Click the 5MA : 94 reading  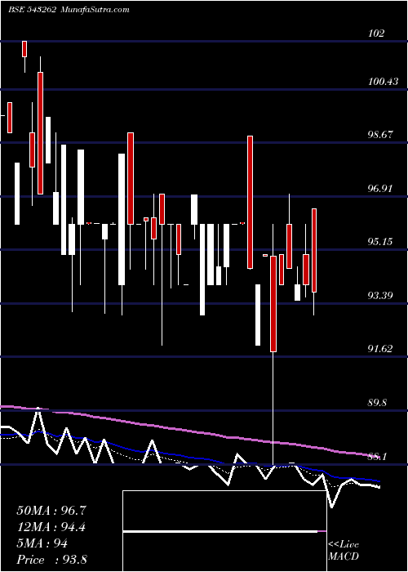pos(42,543)
